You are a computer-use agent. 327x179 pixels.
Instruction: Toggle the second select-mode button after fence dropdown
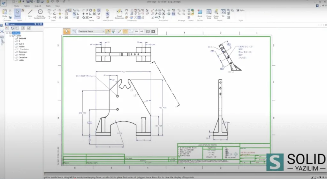tap(113, 32)
